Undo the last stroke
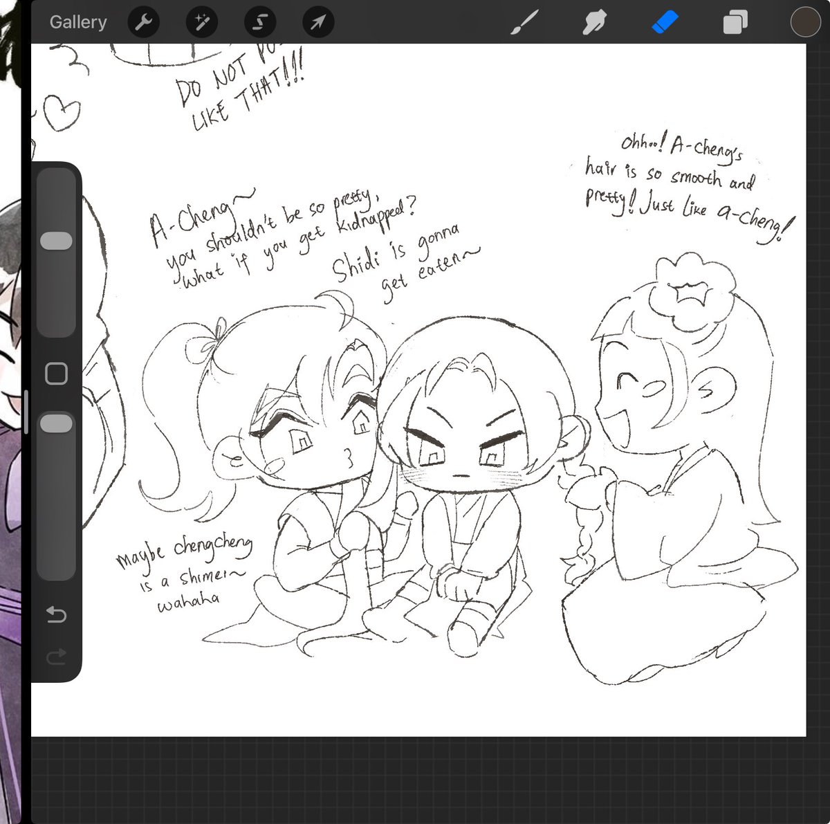830x824 pixels. pos(56,614)
